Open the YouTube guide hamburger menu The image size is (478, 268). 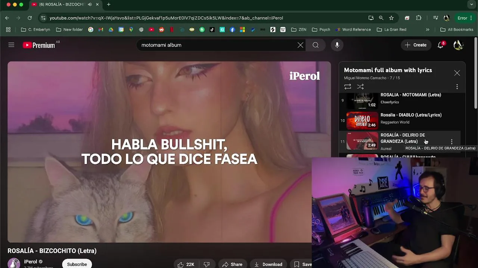tap(11, 45)
